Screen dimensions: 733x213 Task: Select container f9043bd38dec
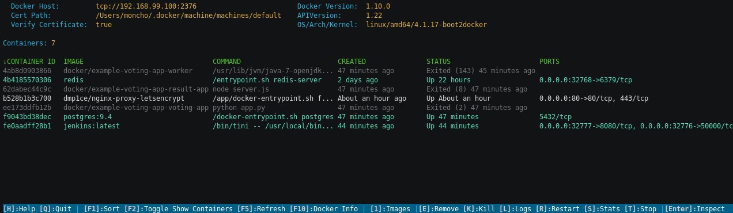point(27,117)
